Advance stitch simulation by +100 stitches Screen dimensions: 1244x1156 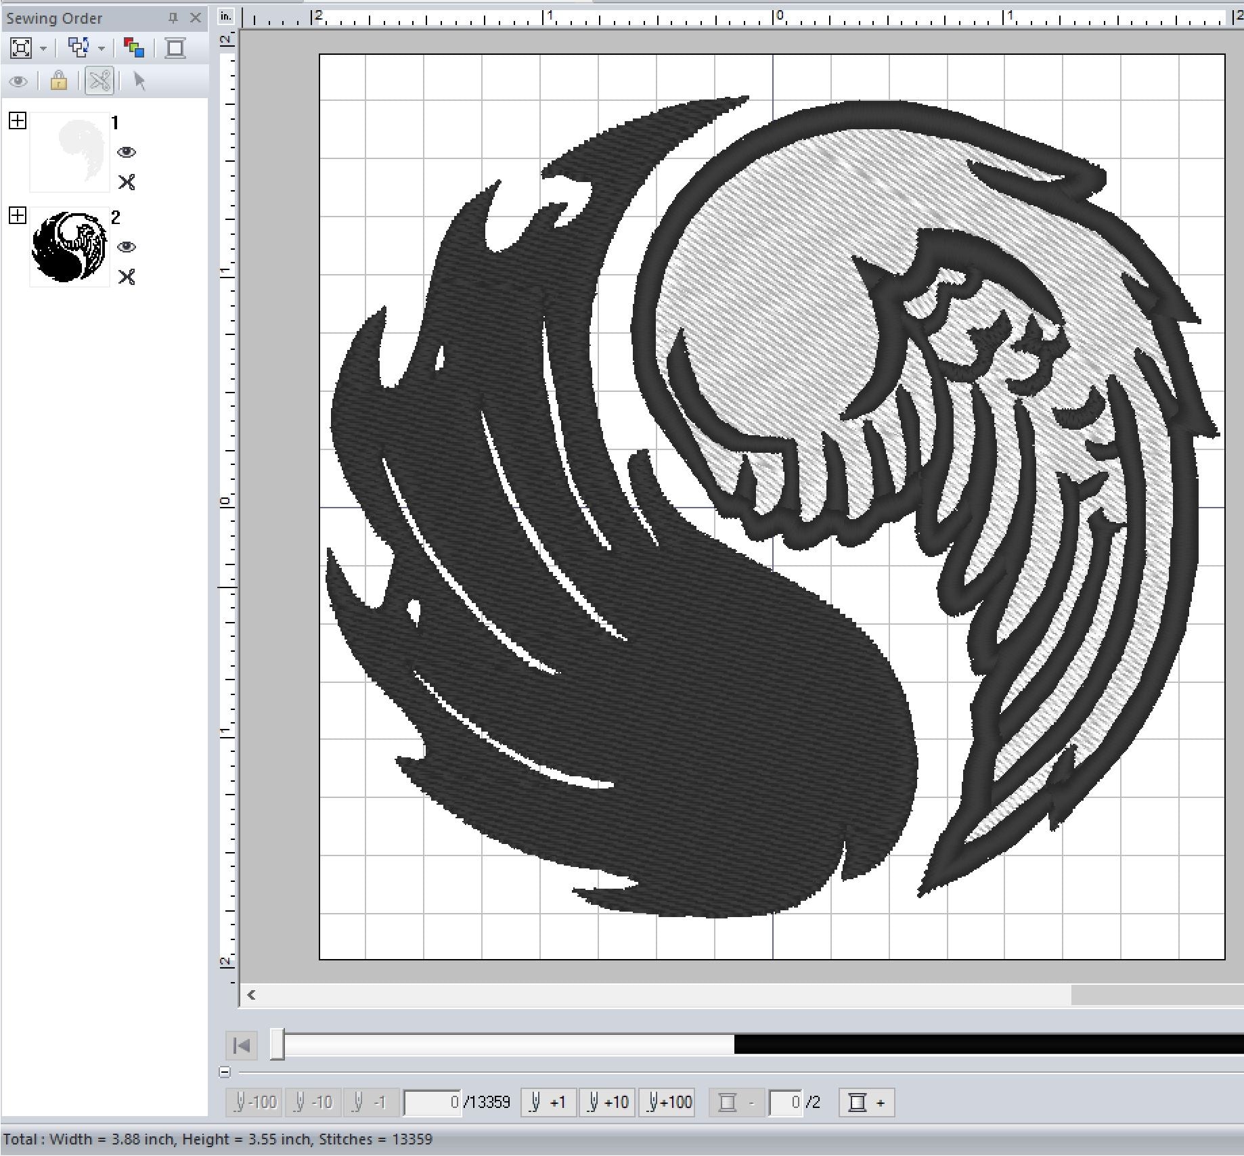[669, 1103]
